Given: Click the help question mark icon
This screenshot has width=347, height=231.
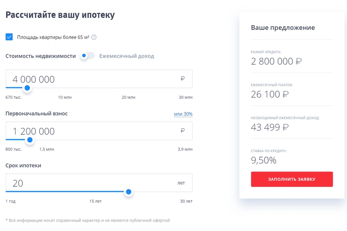Looking at the screenshot, I should pos(94,37).
